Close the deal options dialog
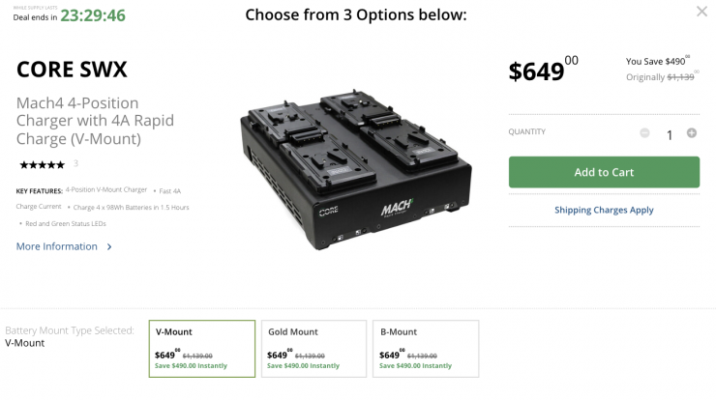This screenshot has width=716, height=400. click(x=701, y=12)
